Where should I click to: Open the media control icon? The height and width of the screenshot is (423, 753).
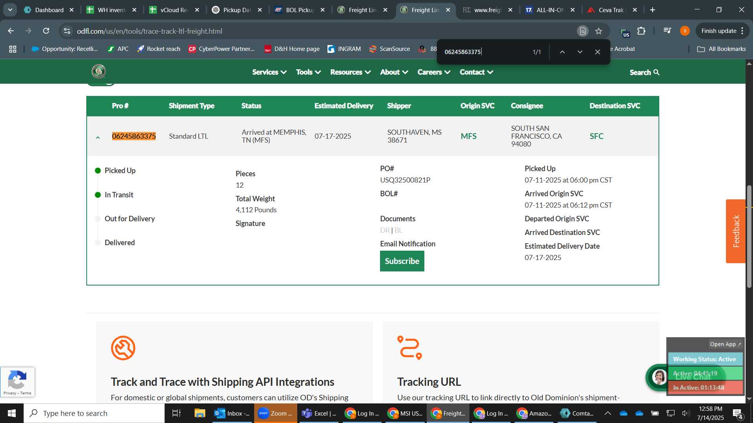(x=667, y=31)
